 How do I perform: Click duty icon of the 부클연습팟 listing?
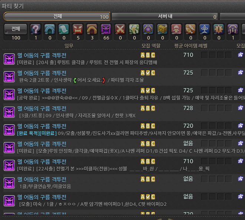[x=9, y=183]
